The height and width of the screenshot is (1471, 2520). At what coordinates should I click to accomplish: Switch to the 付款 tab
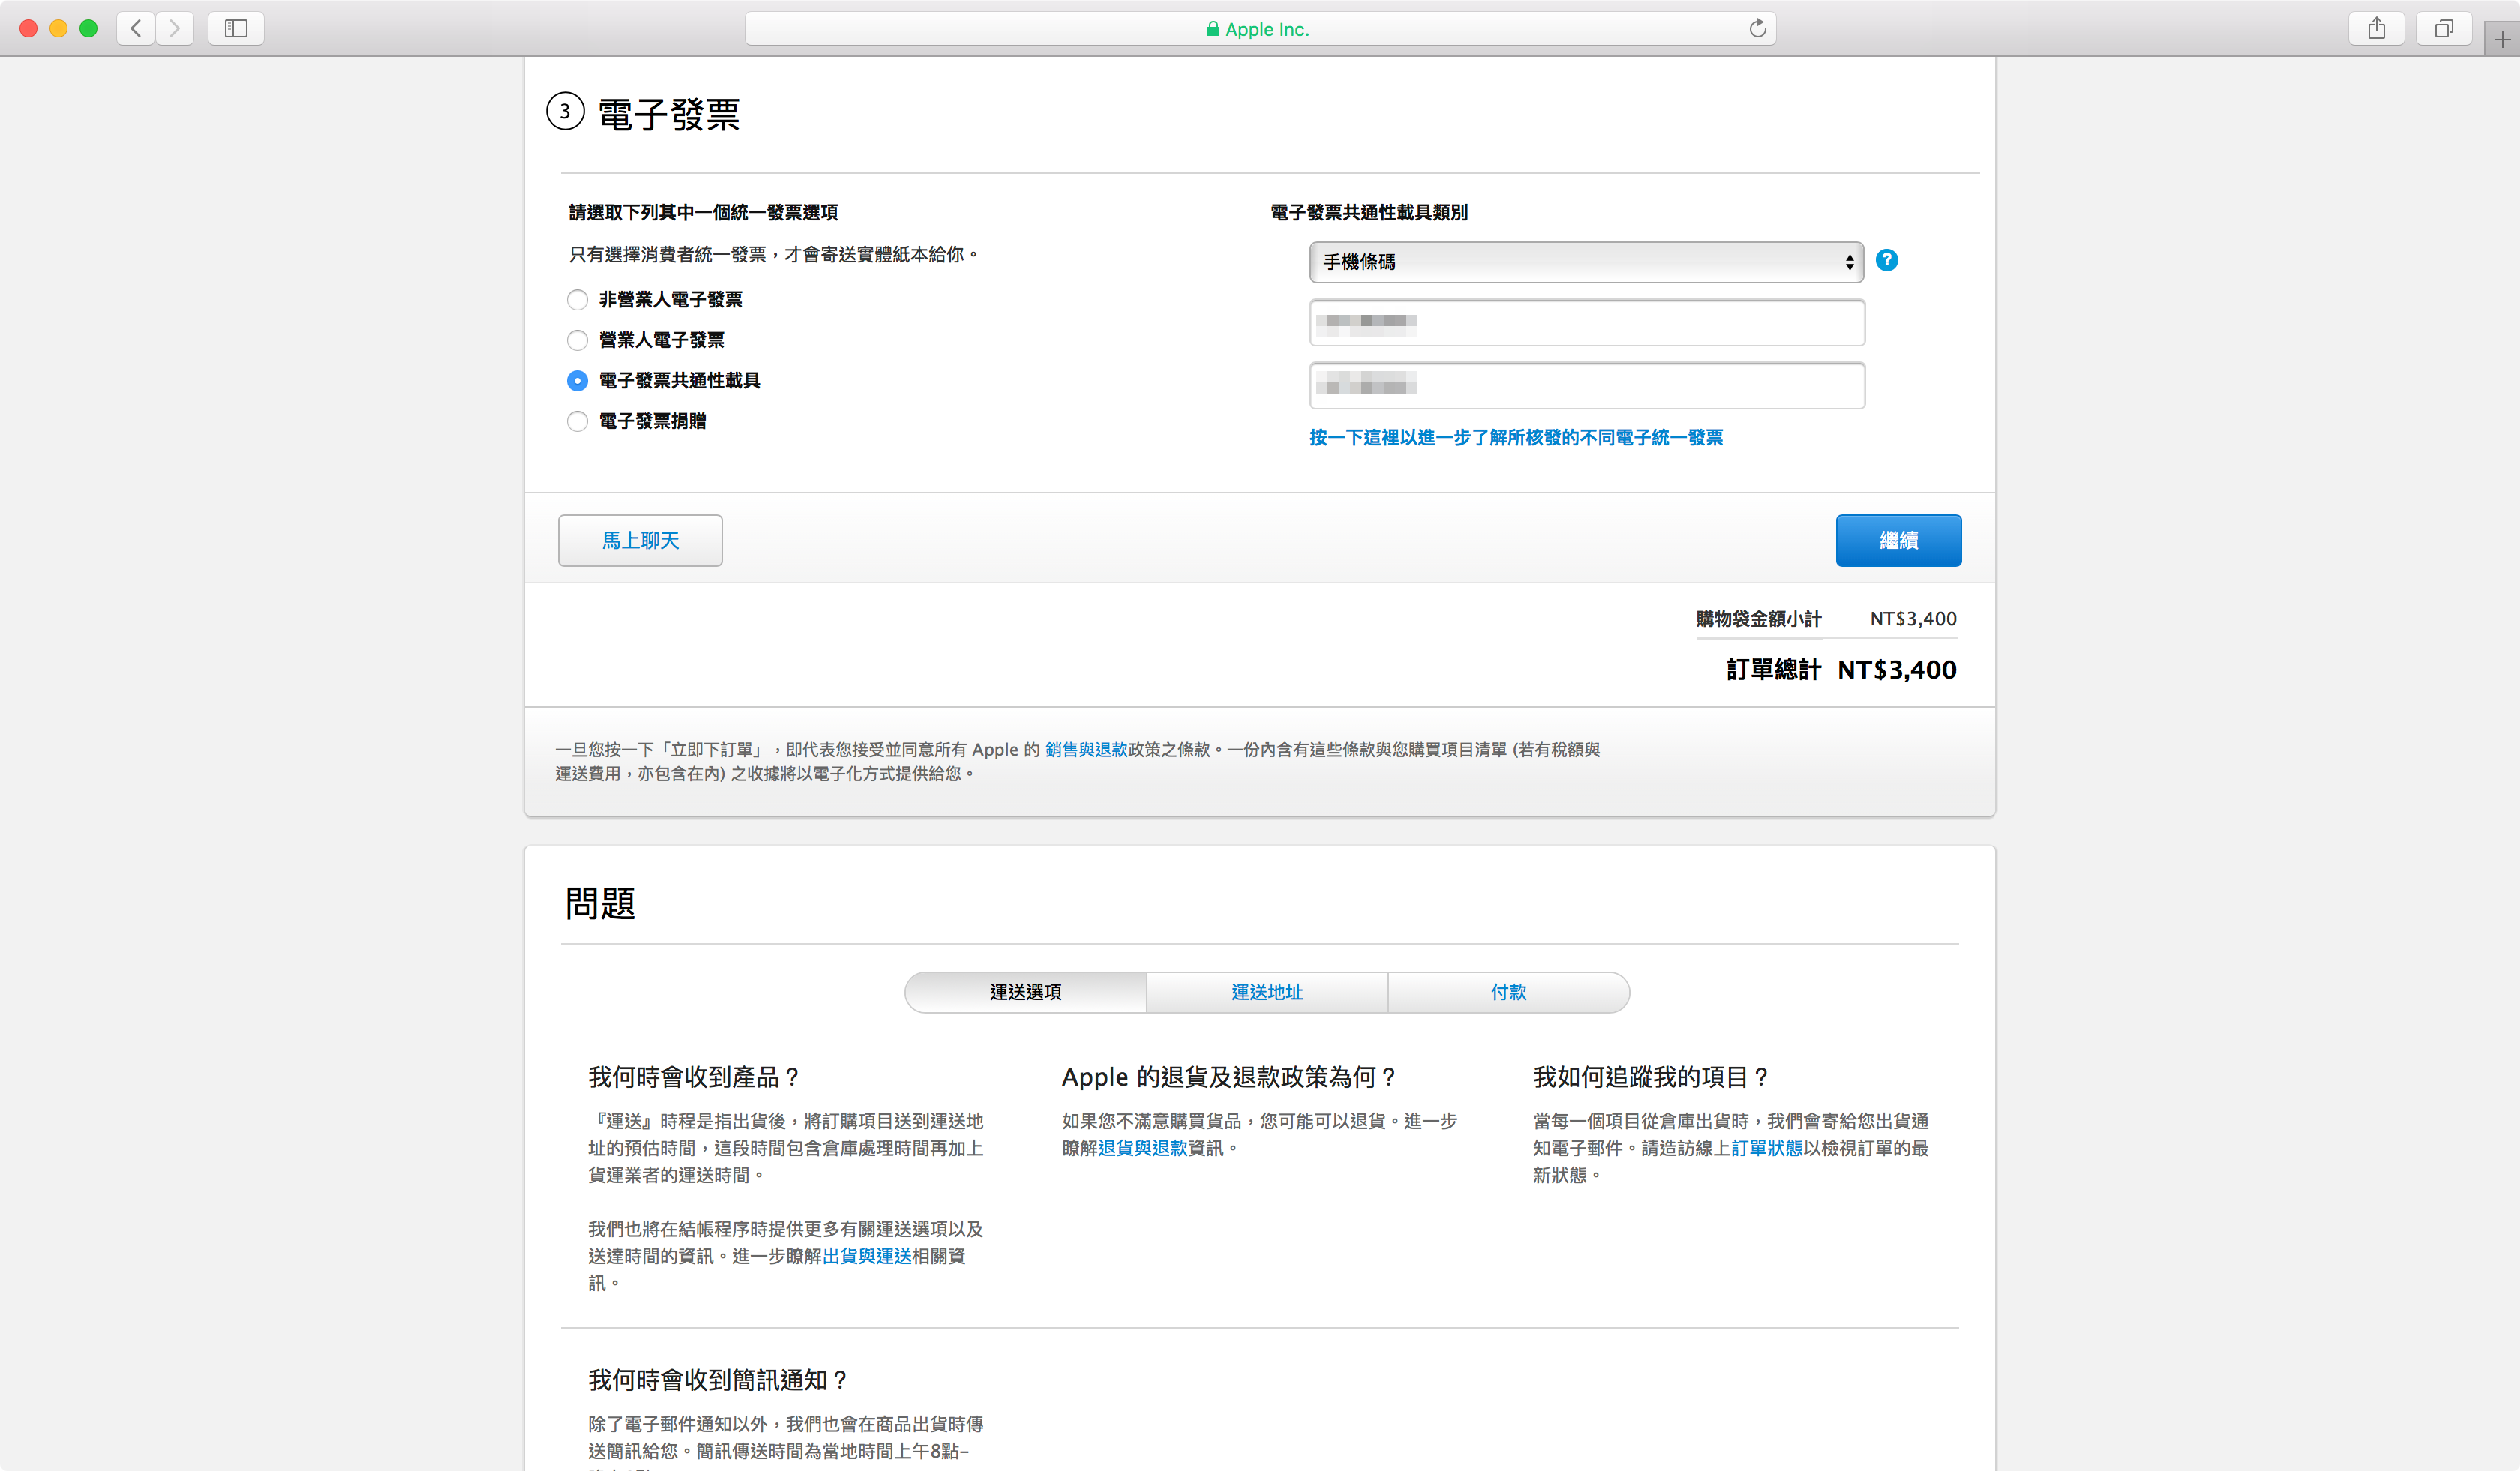tap(1508, 993)
